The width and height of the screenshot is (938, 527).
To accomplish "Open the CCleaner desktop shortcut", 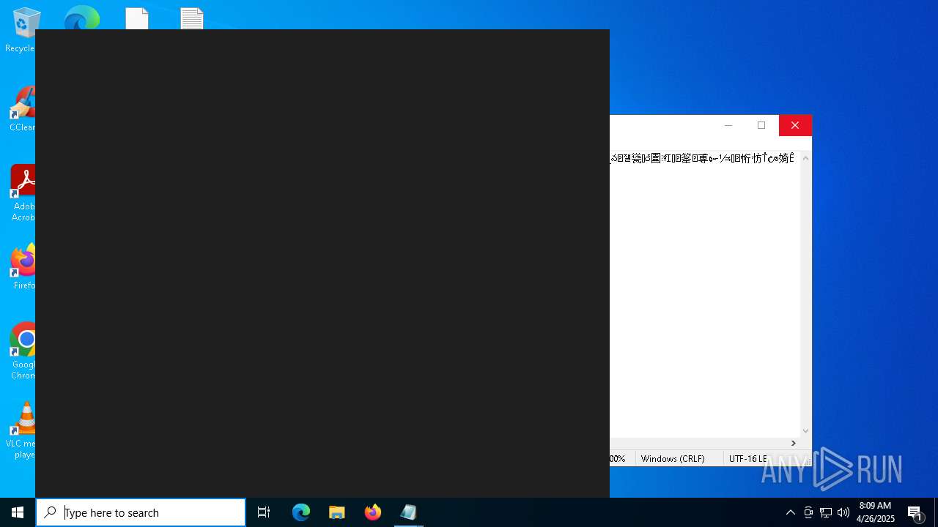I will [x=23, y=108].
